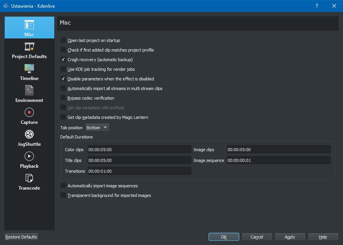Enable Open last project on startup
Image resolution: width=343 pixels, height=245 pixels.
pyautogui.click(x=63, y=40)
